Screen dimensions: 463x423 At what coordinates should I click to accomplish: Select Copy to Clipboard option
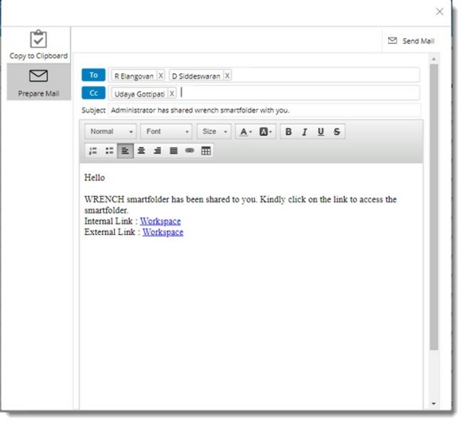38,45
